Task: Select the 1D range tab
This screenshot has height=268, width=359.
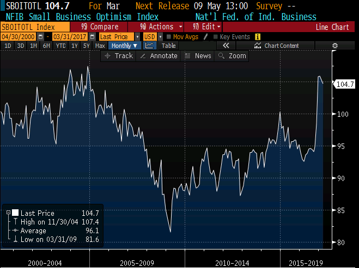Action: click(x=8, y=46)
